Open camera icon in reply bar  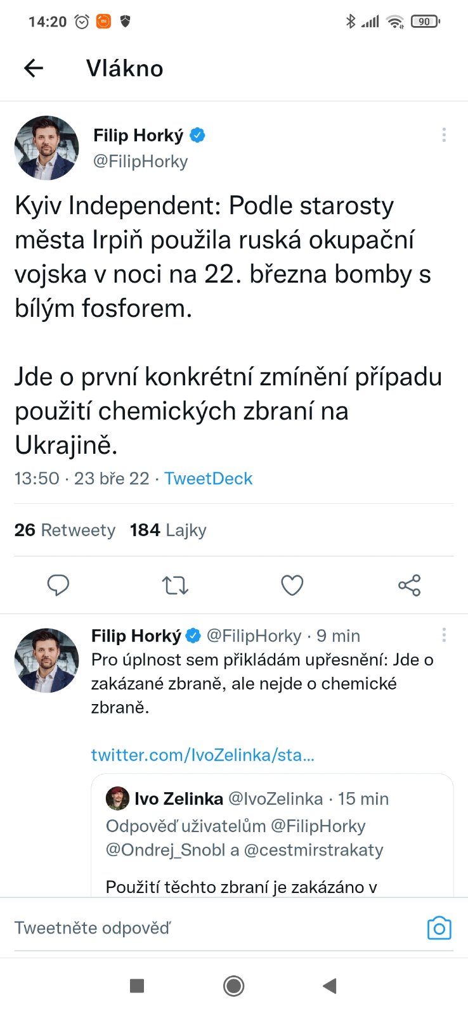coord(439,928)
